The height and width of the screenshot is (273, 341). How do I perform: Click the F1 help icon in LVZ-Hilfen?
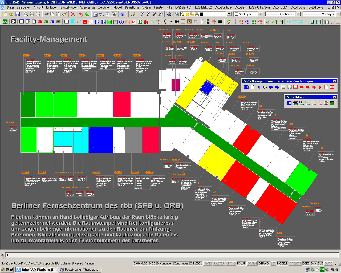301,103
